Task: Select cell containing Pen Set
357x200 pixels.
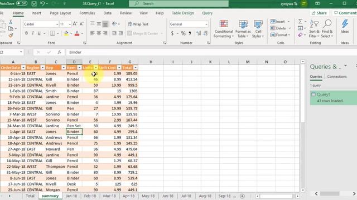Action: pos(74,126)
